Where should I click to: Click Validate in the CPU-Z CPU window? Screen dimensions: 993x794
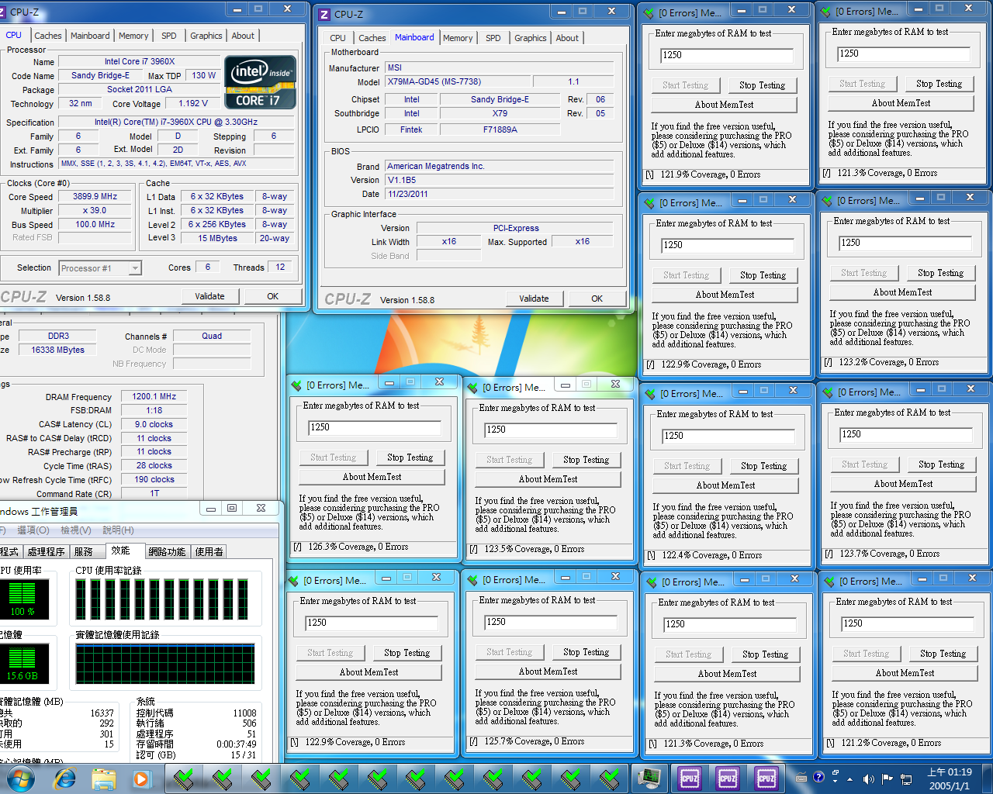[209, 296]
